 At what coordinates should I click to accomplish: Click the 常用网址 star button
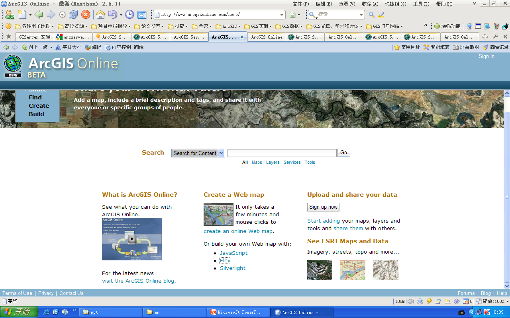[x=407, y=47]
